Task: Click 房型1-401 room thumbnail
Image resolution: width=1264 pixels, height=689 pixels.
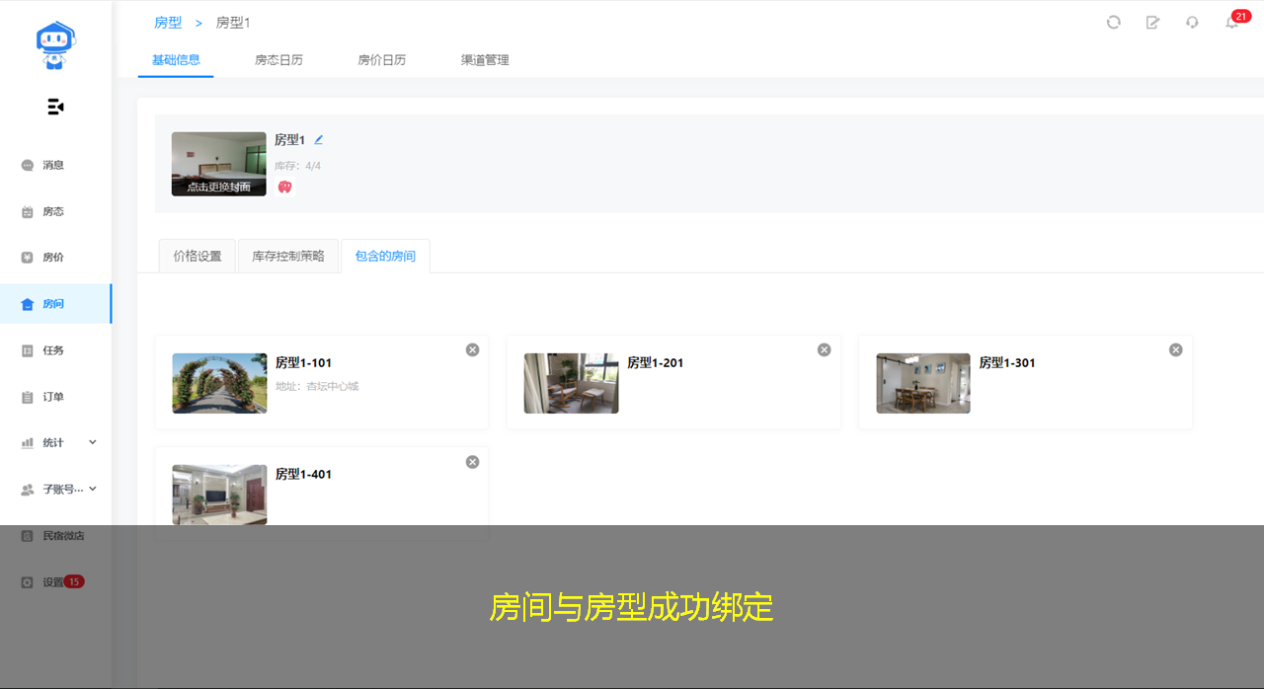Action: (x=219, y=495)
